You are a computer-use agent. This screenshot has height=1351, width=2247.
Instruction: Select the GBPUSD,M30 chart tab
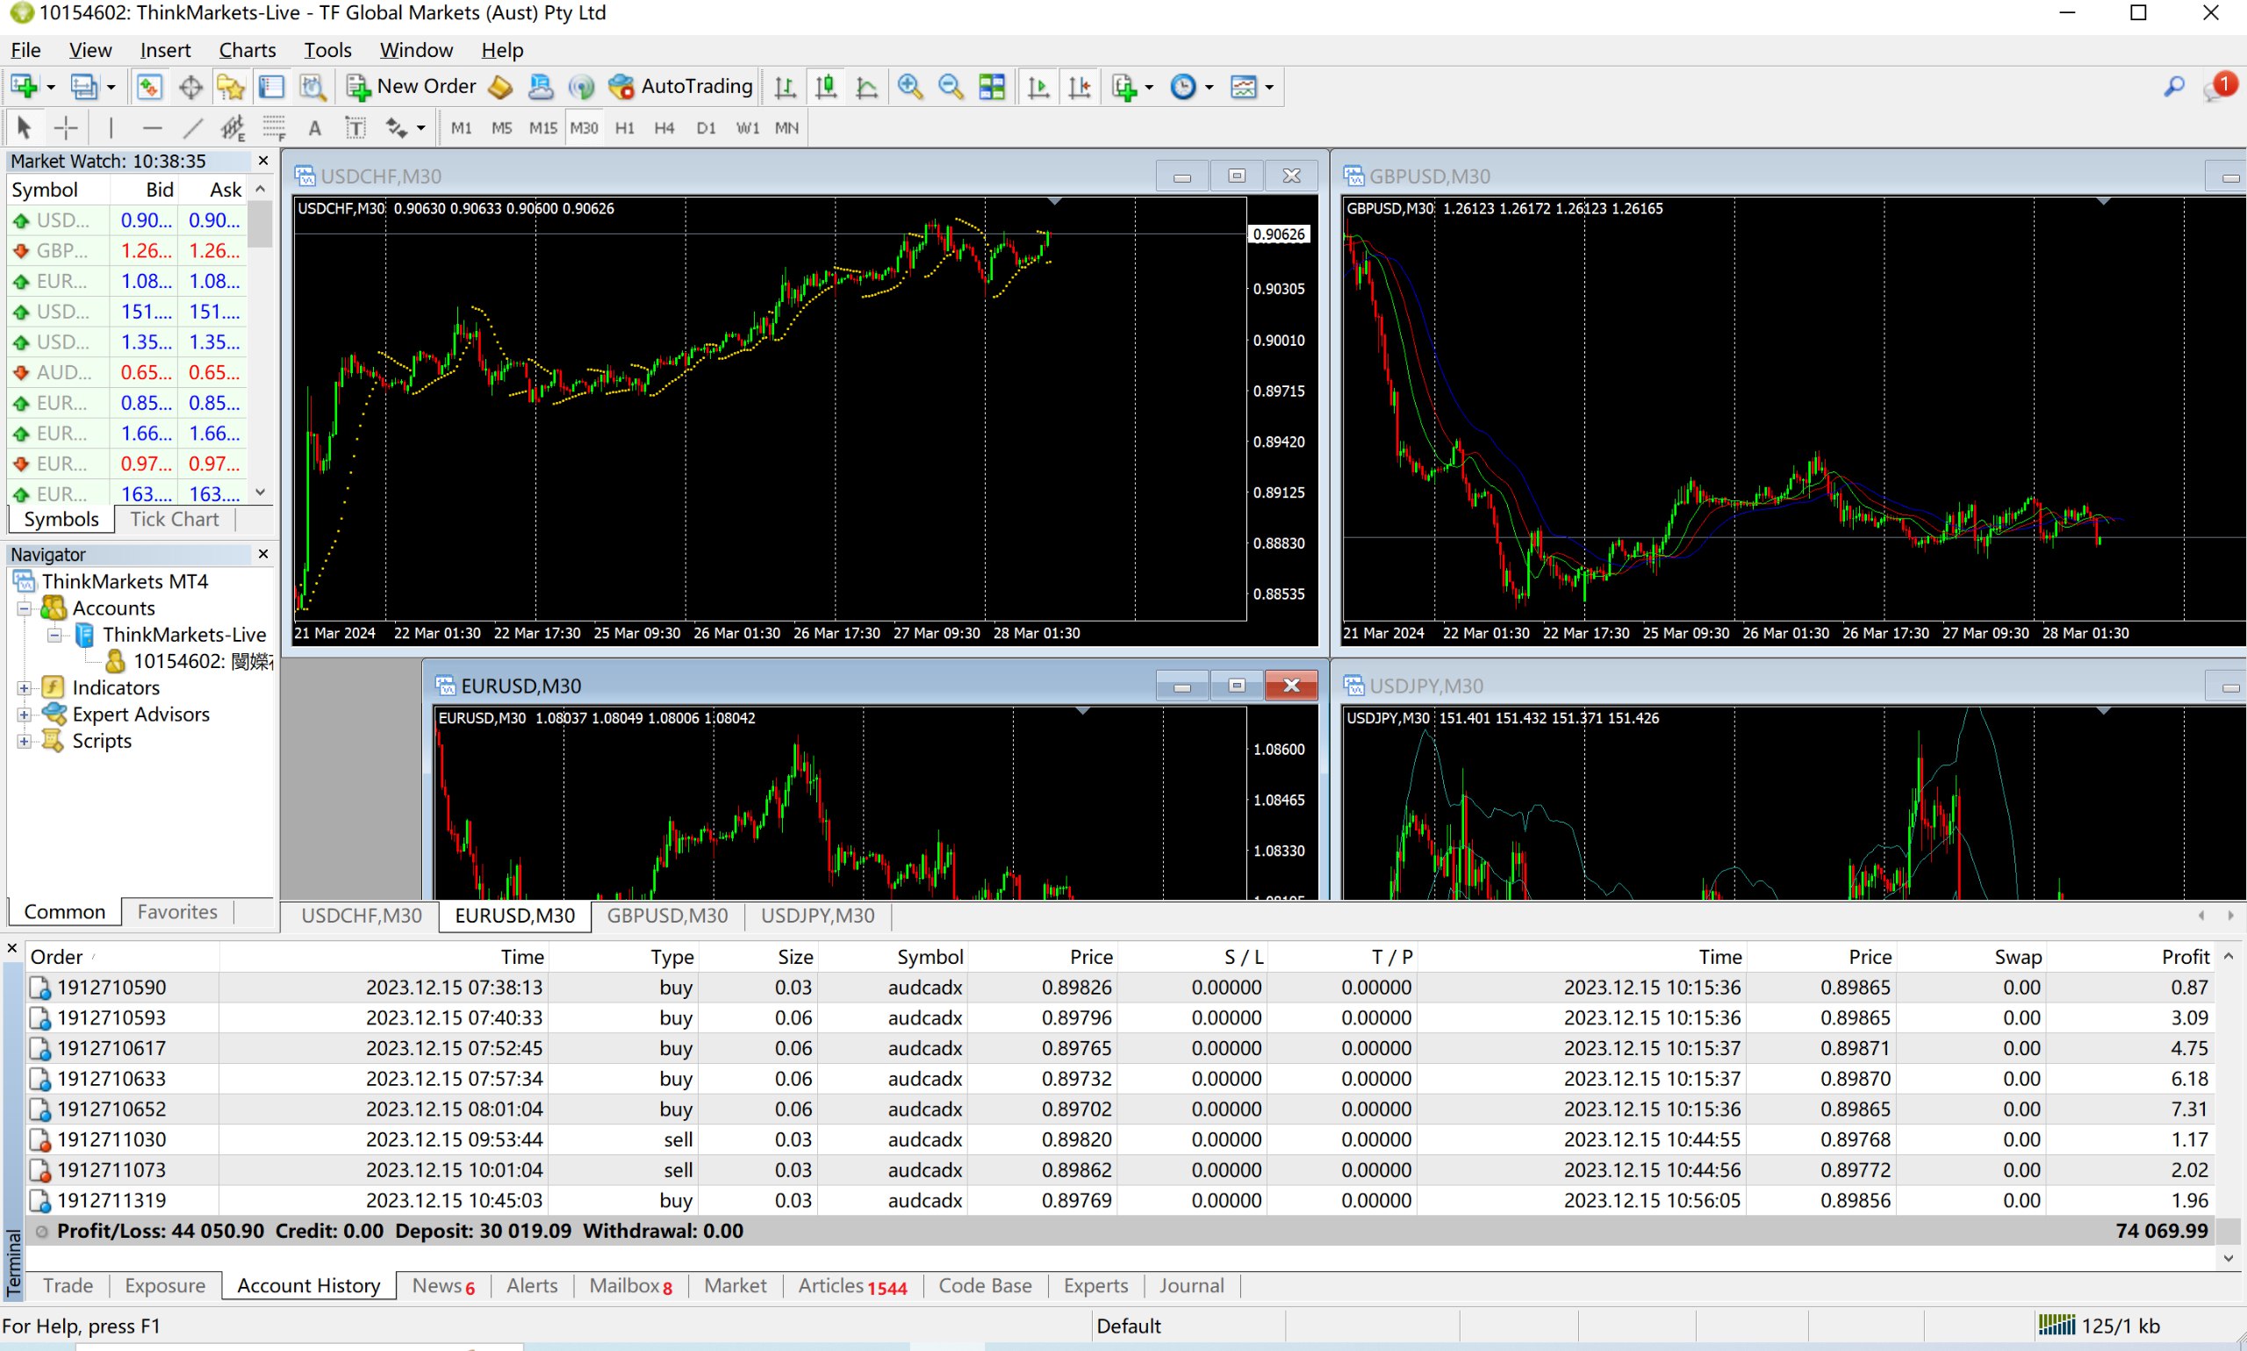coord(667,916)
